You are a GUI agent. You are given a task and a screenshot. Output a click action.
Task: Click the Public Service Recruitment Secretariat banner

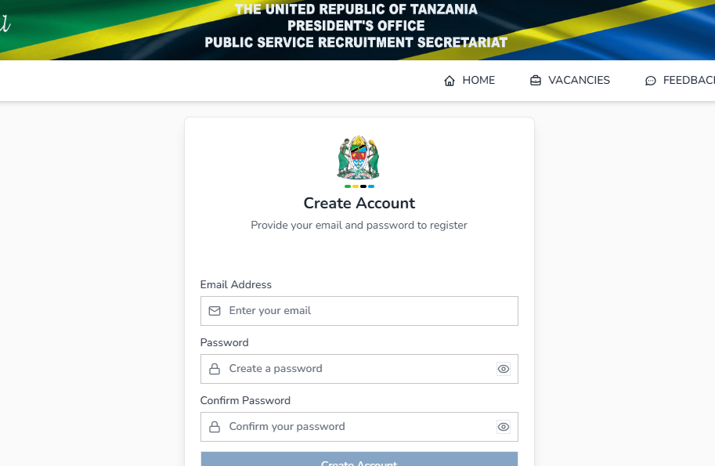point(356,42)
